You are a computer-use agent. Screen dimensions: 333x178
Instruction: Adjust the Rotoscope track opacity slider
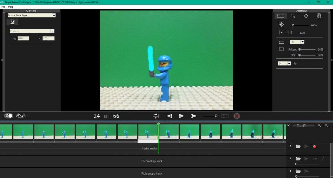(x=307, y=176)
